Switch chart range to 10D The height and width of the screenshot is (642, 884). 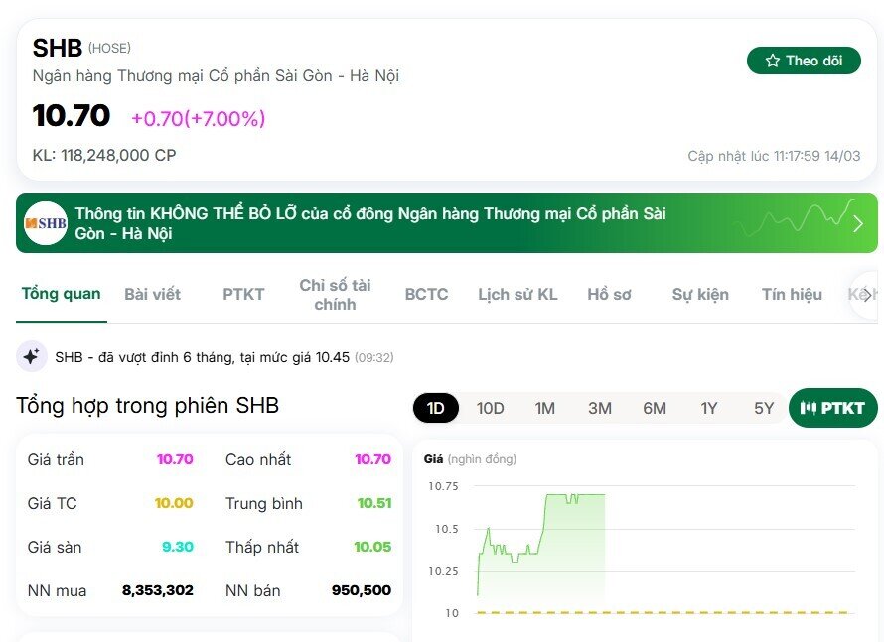490,408
